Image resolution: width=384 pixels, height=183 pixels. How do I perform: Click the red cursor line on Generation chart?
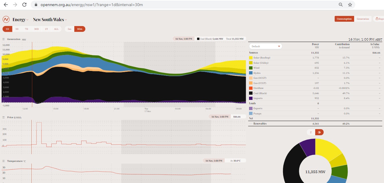click(x=32, y=74)
